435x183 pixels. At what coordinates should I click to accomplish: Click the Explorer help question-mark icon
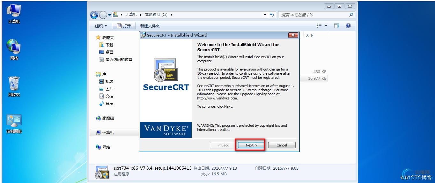[348, 26]
